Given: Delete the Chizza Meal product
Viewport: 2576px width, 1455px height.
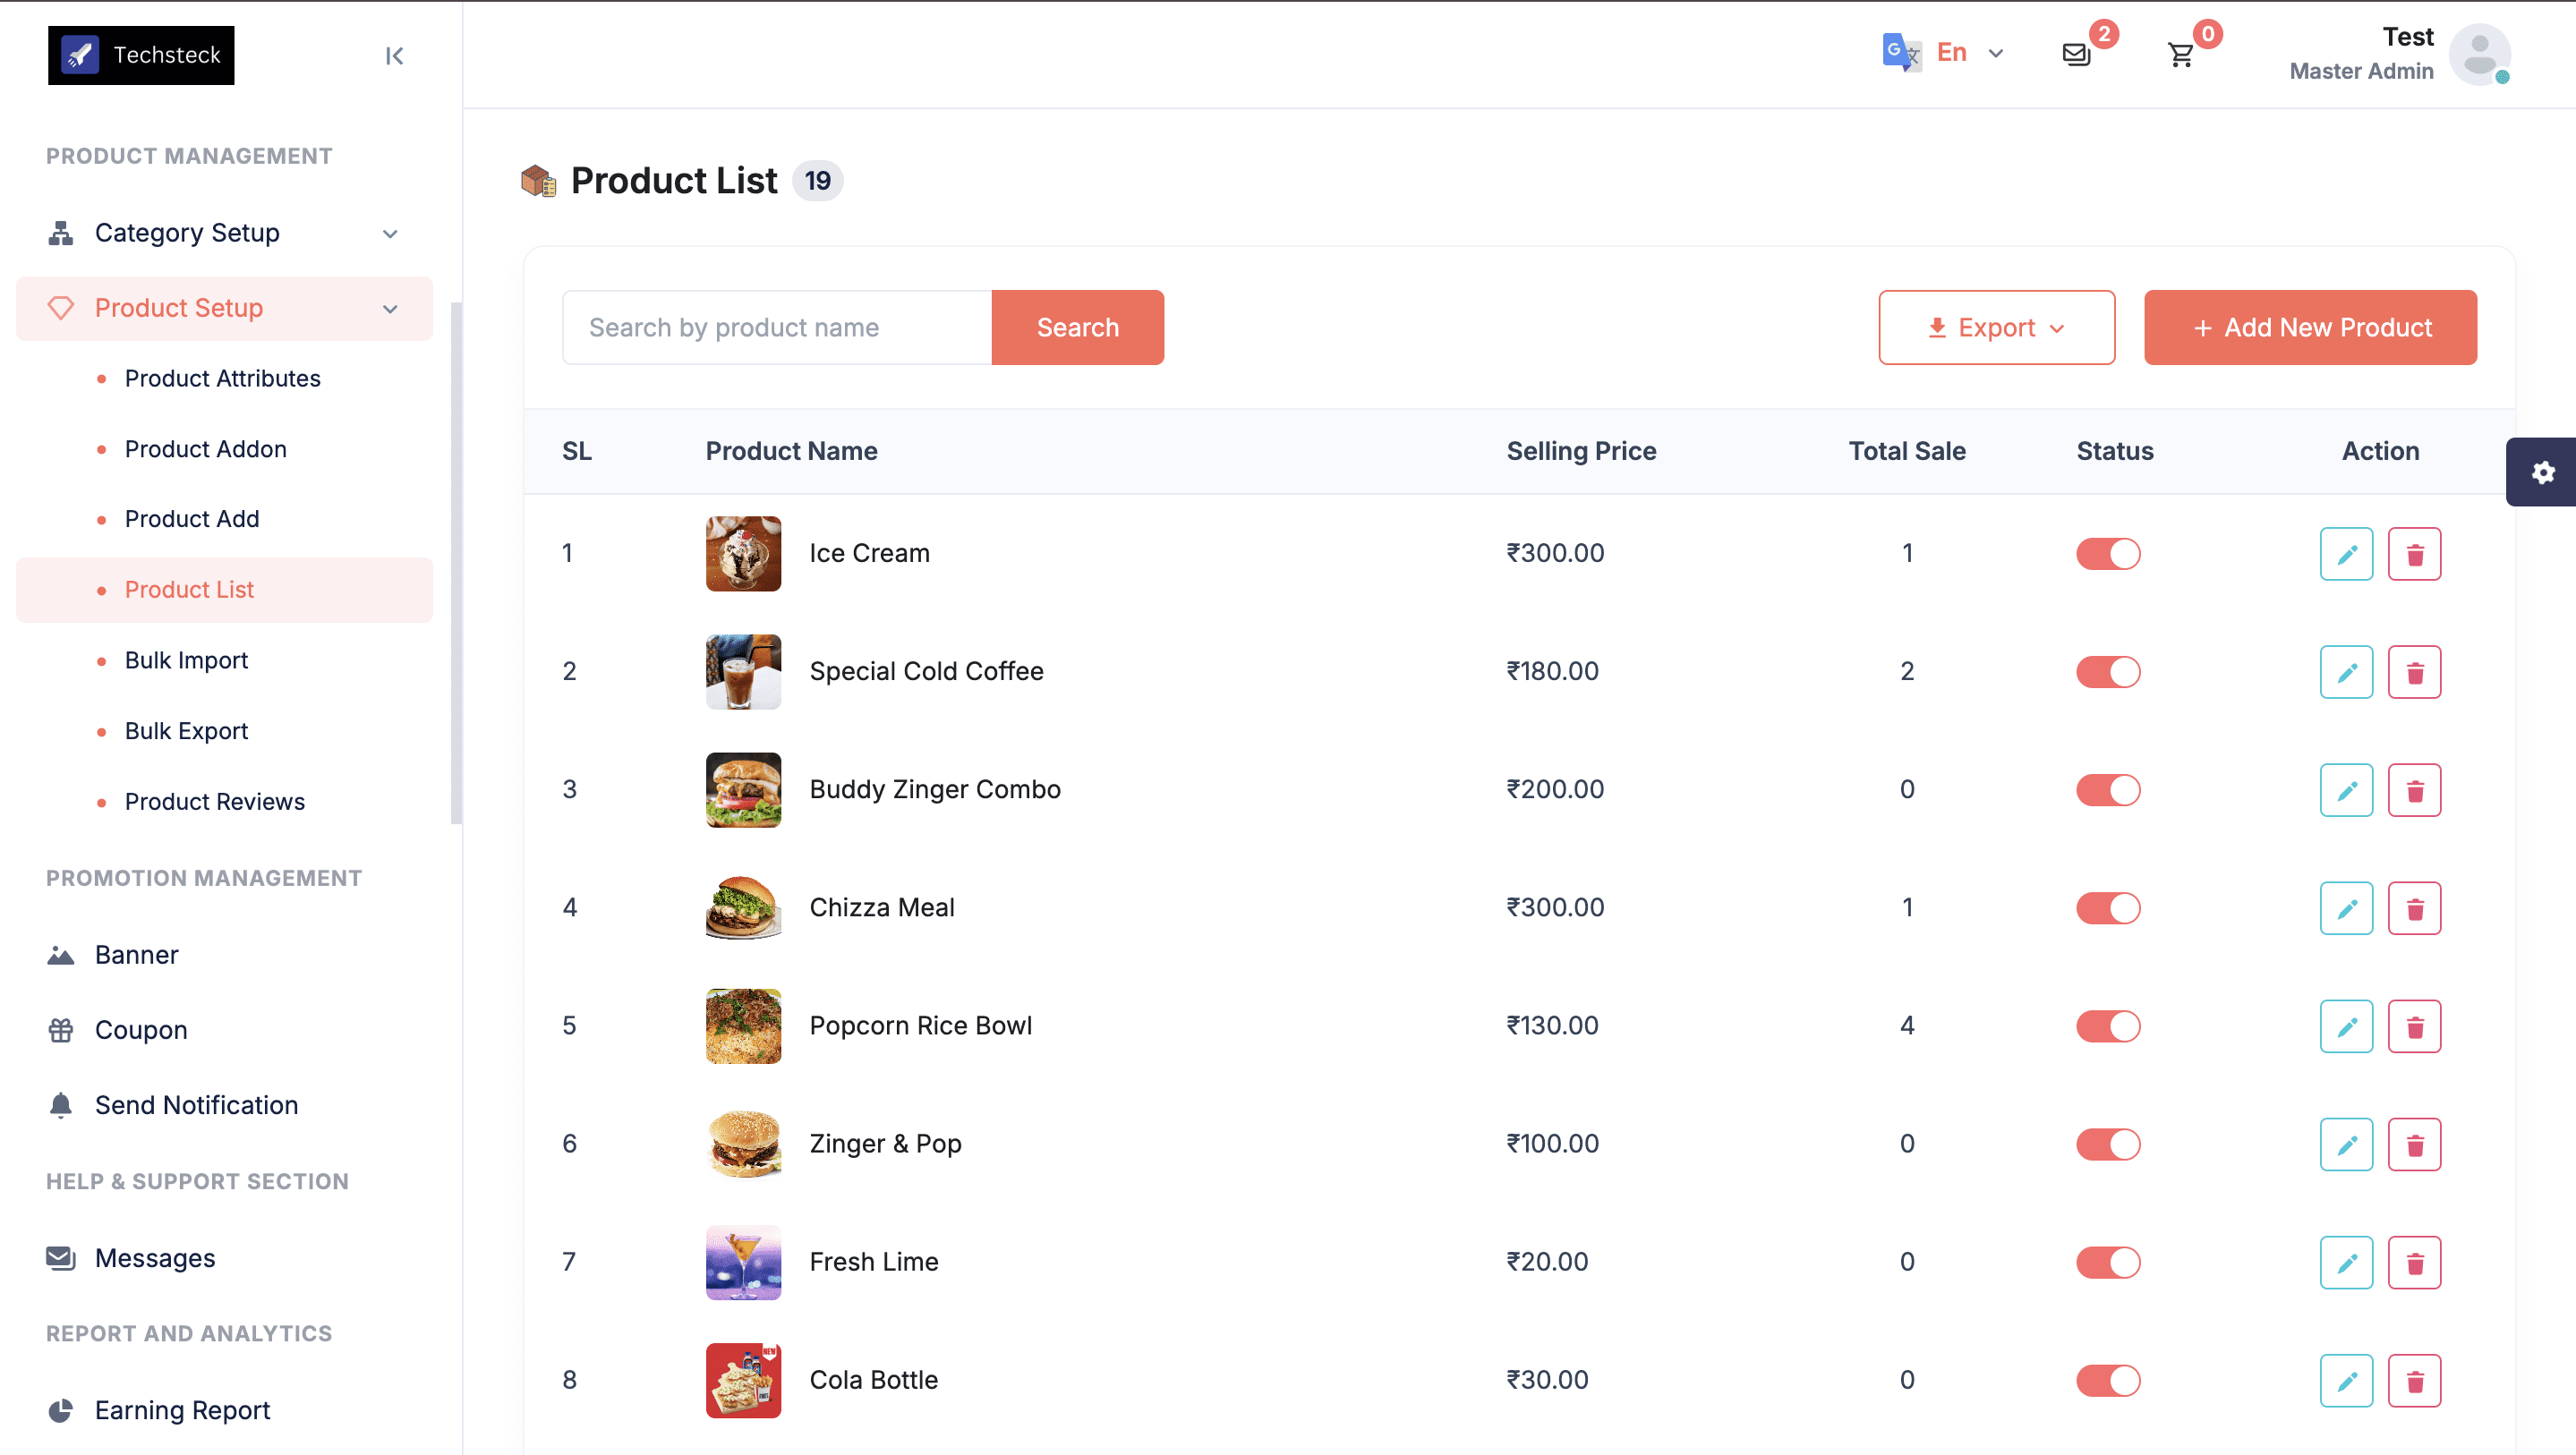Looking at the screenshot, I should 2414,908.
